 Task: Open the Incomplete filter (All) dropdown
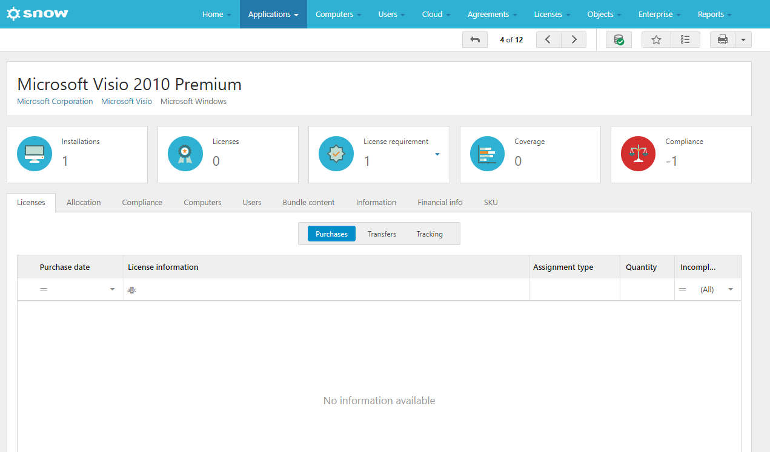click(x=730, y=290)
